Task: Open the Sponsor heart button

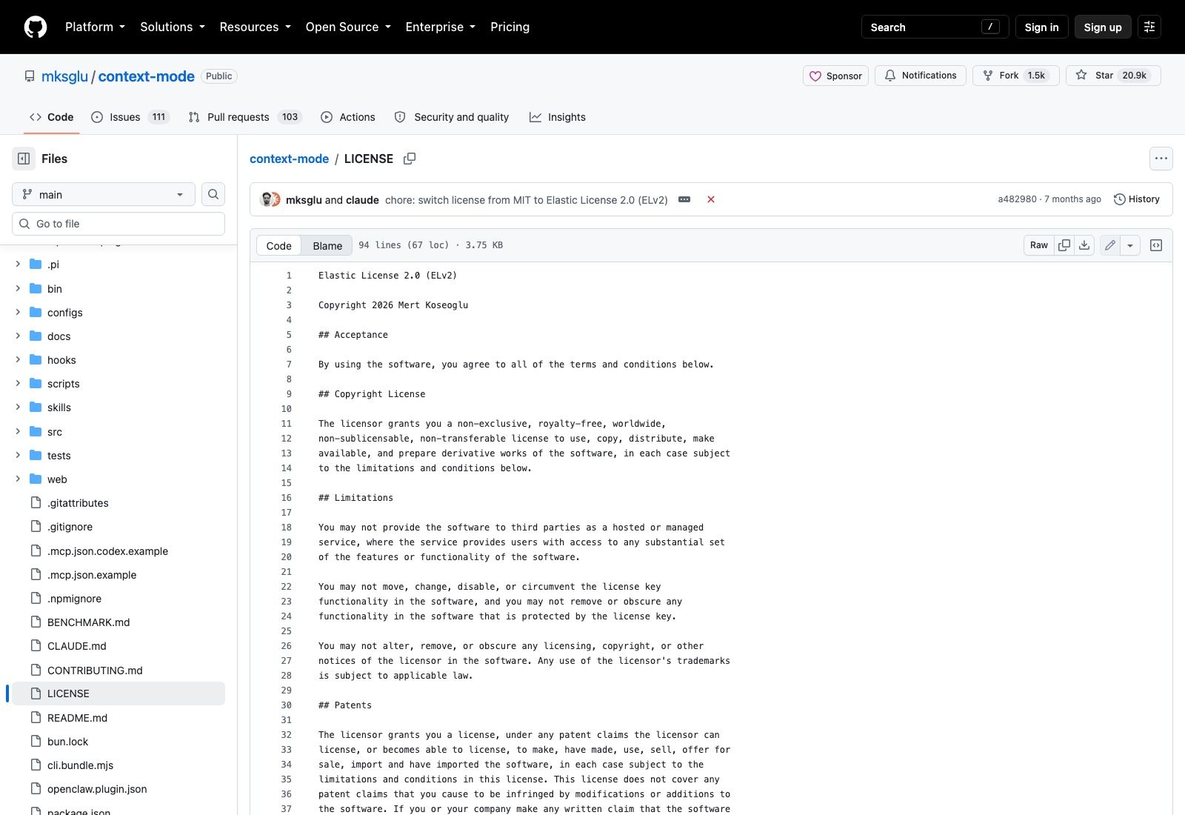Action: (x=835, y=76)
